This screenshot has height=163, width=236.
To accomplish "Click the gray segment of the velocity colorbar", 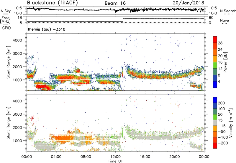I will [215, 123].
